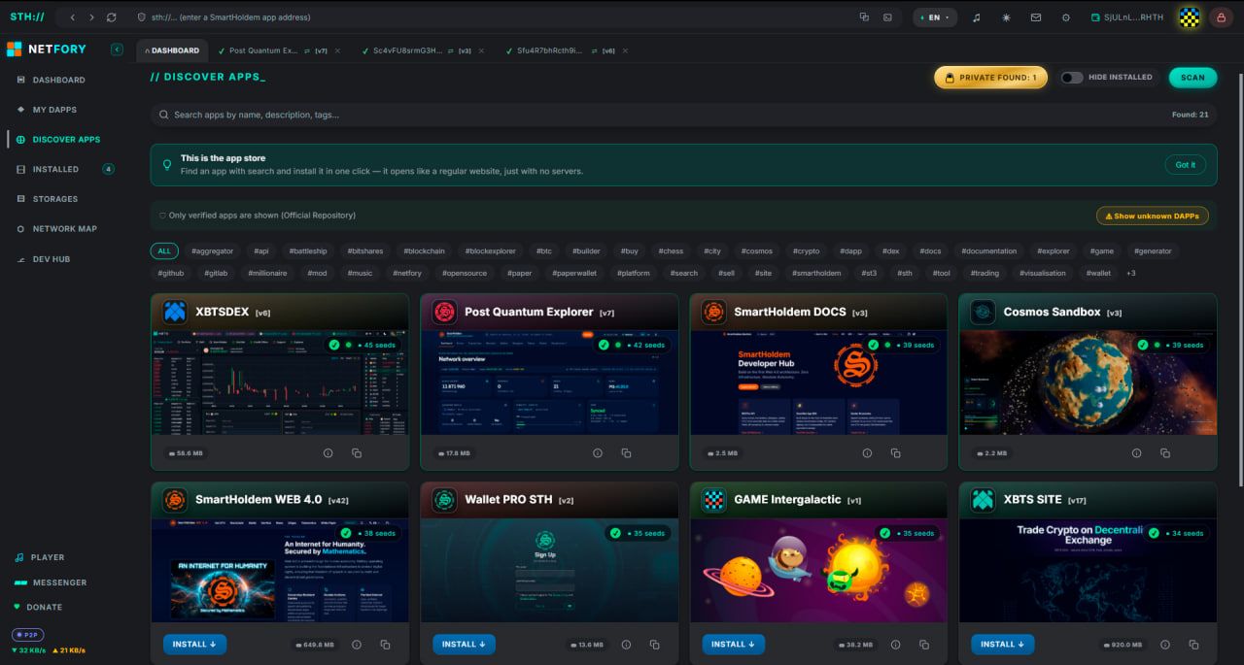
Task: Click the SCAN button
Action: tap(1192, 78)
